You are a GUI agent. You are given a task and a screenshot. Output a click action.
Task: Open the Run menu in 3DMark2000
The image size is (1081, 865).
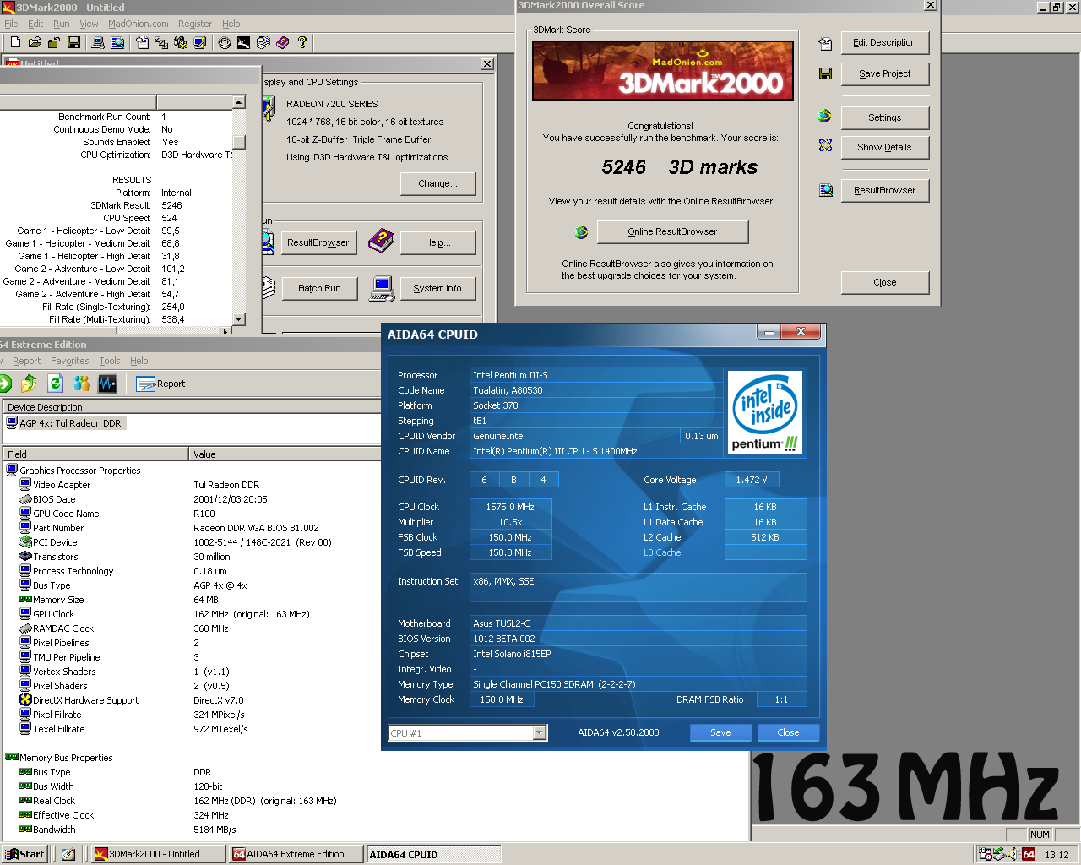[62, 24]
